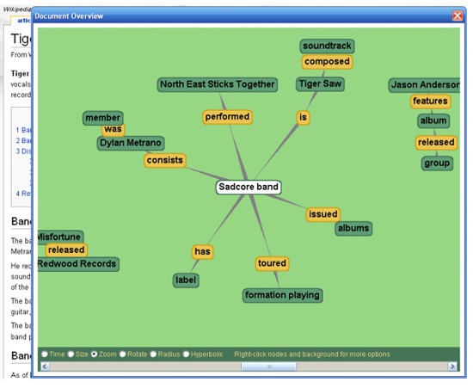Click the horizontal slider thumb
The height and width of the screenshot is (388, 473).
coord(268,366)
